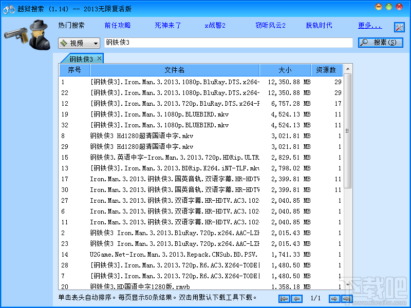Click scrollbar up arrow in results list
Image resolution: width=411 pixels, height=308 pixels.
(348, 69)
